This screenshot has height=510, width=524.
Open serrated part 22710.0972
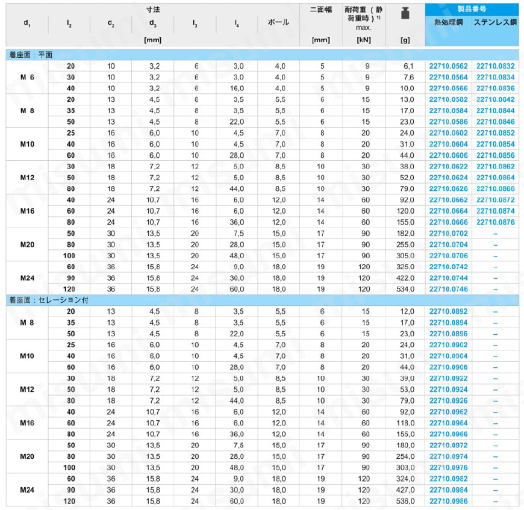[x=449, y=445]
